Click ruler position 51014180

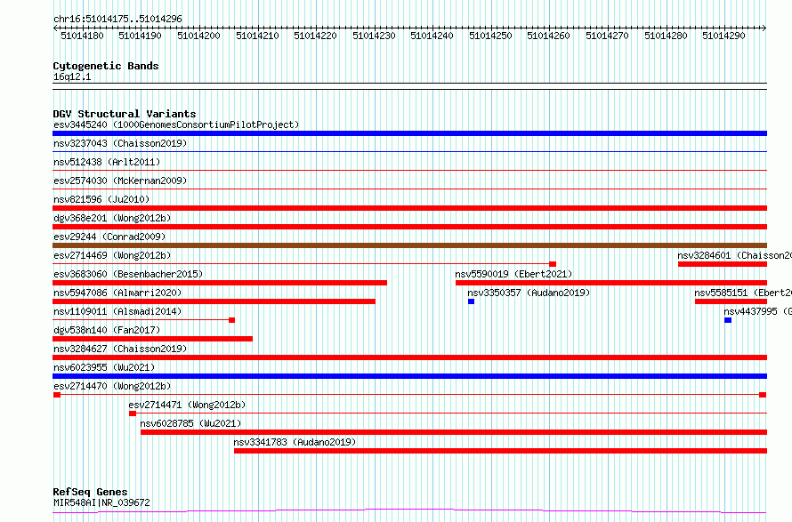[82, 36]
